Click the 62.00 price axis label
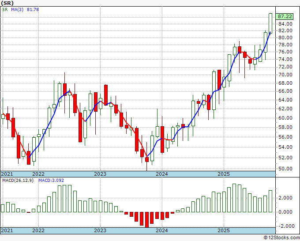 coord(285,109)
